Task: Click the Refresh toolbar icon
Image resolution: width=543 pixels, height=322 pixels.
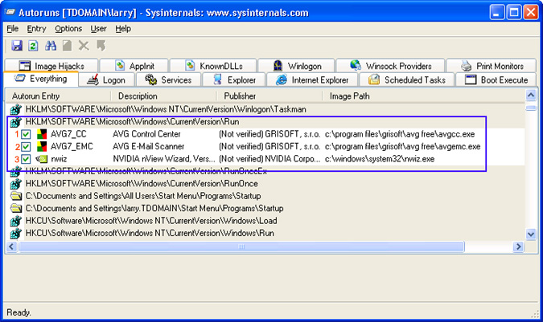Action: point(33,46)
